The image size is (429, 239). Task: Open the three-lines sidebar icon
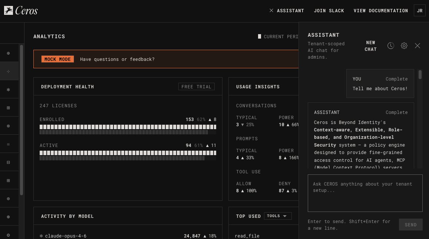click(8, 144)
